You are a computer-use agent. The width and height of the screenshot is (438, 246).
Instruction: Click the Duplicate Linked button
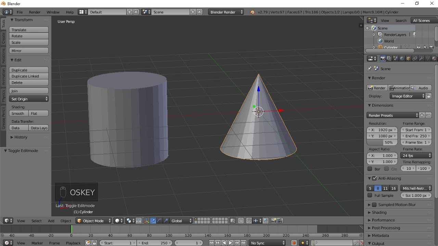pos(29,76)
